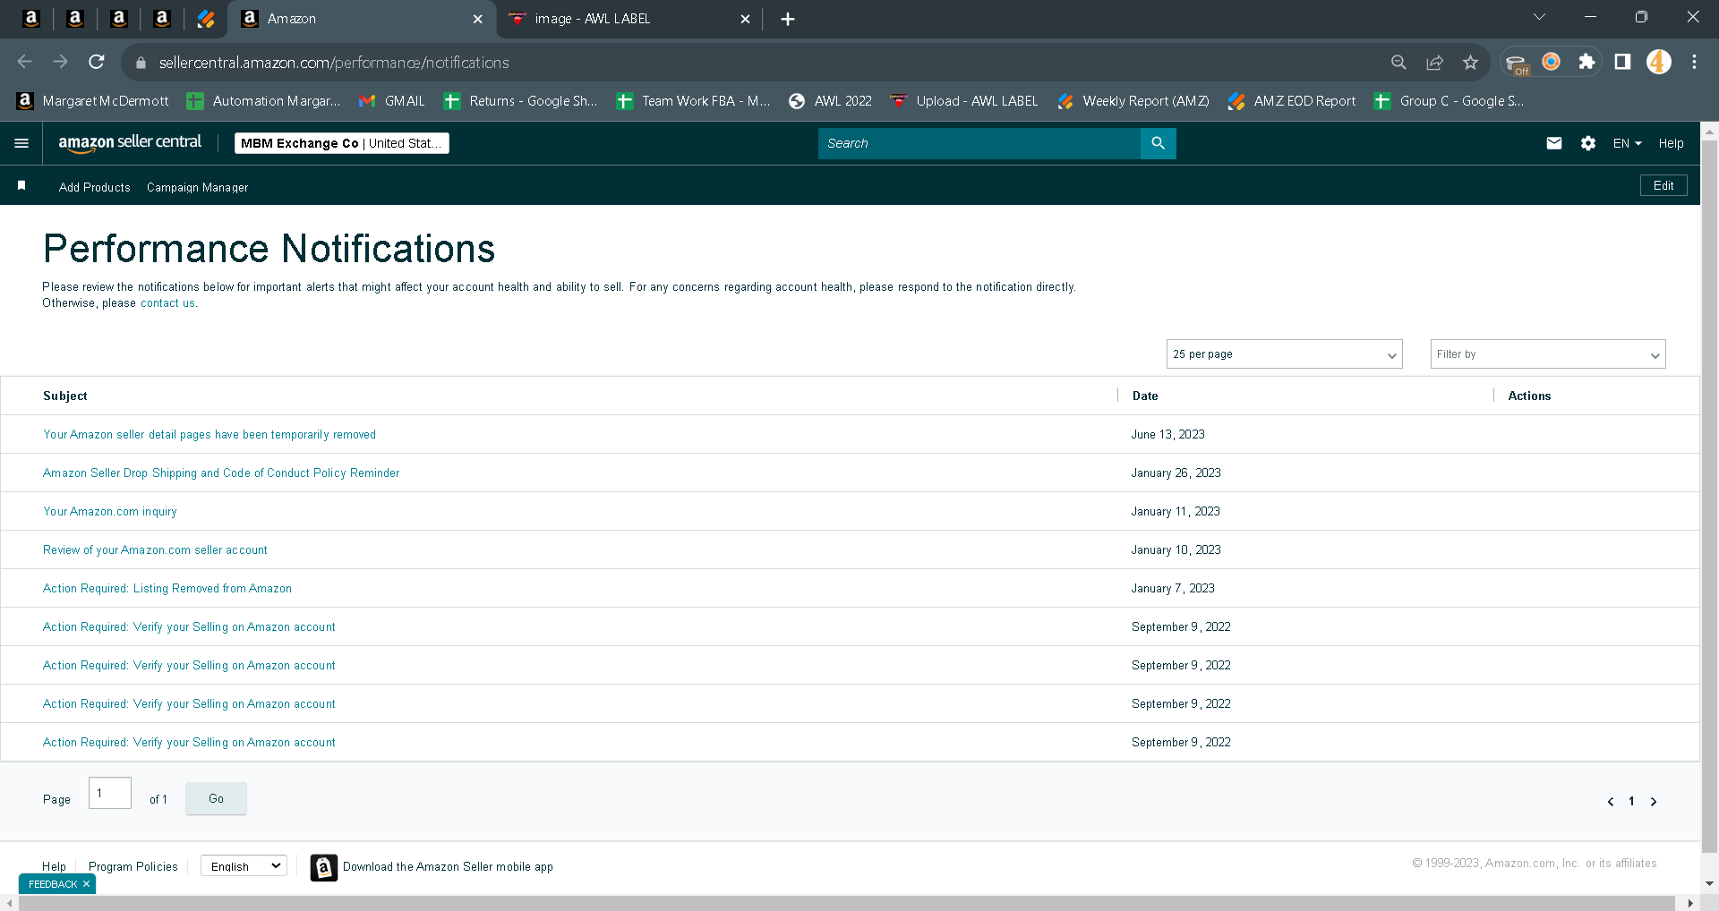Open the Your Amazon.com inquiry notification
Image resolution: width=1719 pixels, height=911 pixels.
pyautogui.click(x=110, y=512)
